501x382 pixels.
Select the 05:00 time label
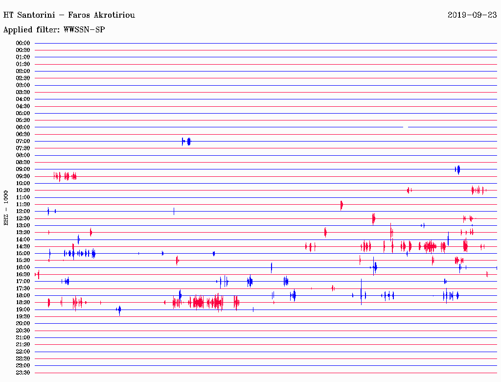point(23,113)
